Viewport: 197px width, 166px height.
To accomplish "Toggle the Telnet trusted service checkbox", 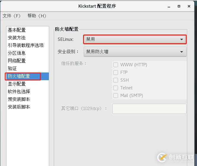I will 116,88.
